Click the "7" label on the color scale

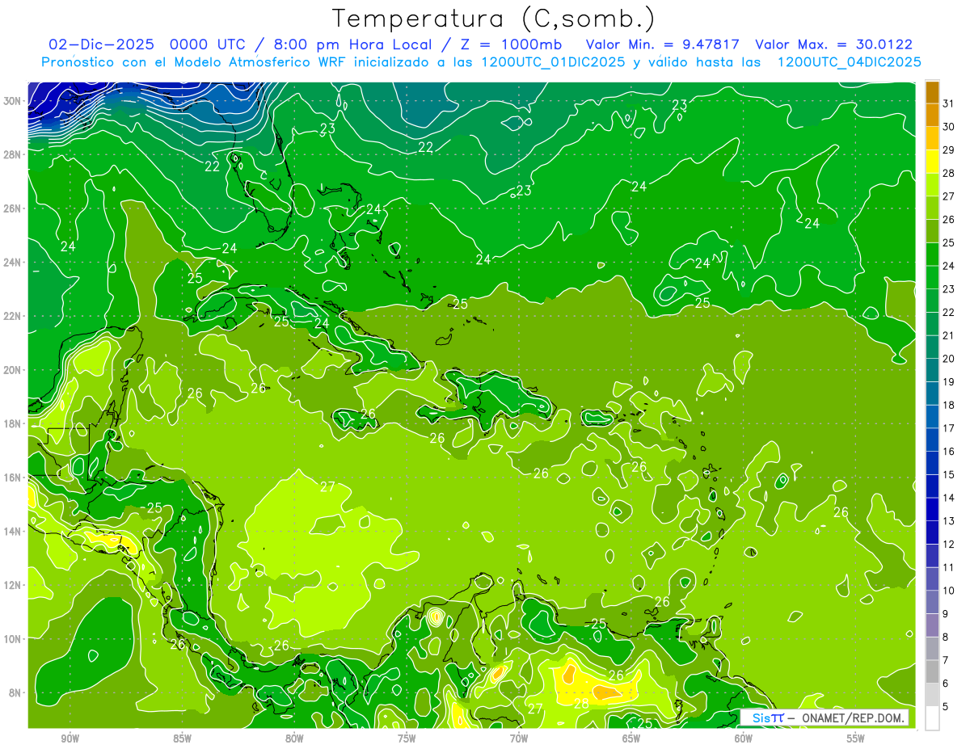(945, 659)
